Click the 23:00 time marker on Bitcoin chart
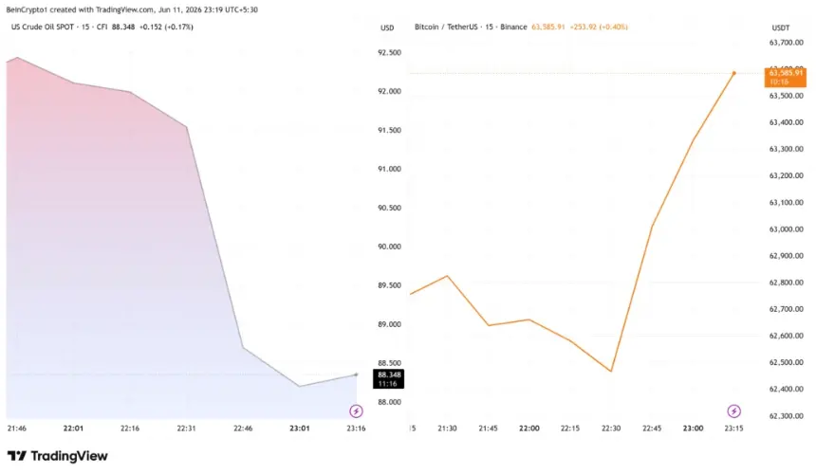Screen dimensions: 816x475 coord(694,429)
